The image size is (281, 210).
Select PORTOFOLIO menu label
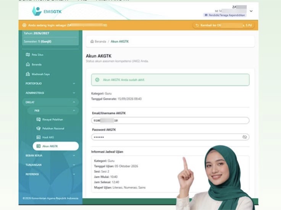coord(34,83)
